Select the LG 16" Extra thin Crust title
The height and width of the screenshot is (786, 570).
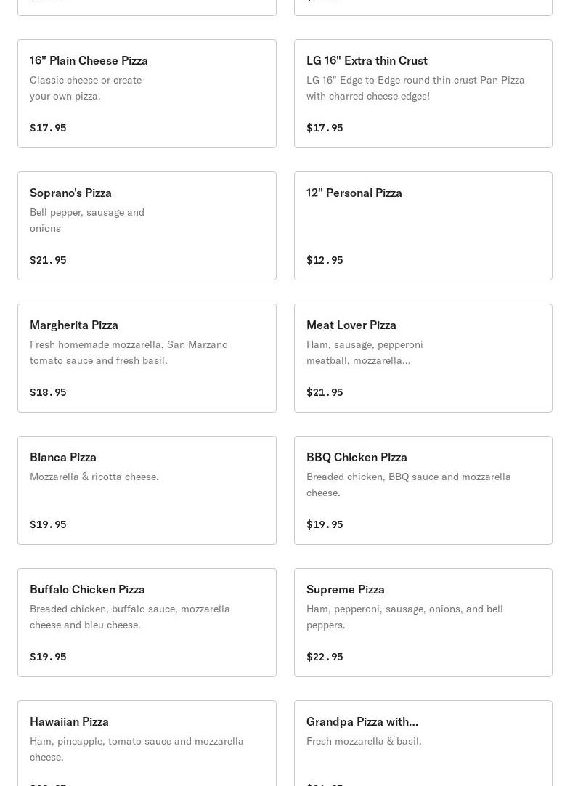pyautogui.click(x=367, y=60)
